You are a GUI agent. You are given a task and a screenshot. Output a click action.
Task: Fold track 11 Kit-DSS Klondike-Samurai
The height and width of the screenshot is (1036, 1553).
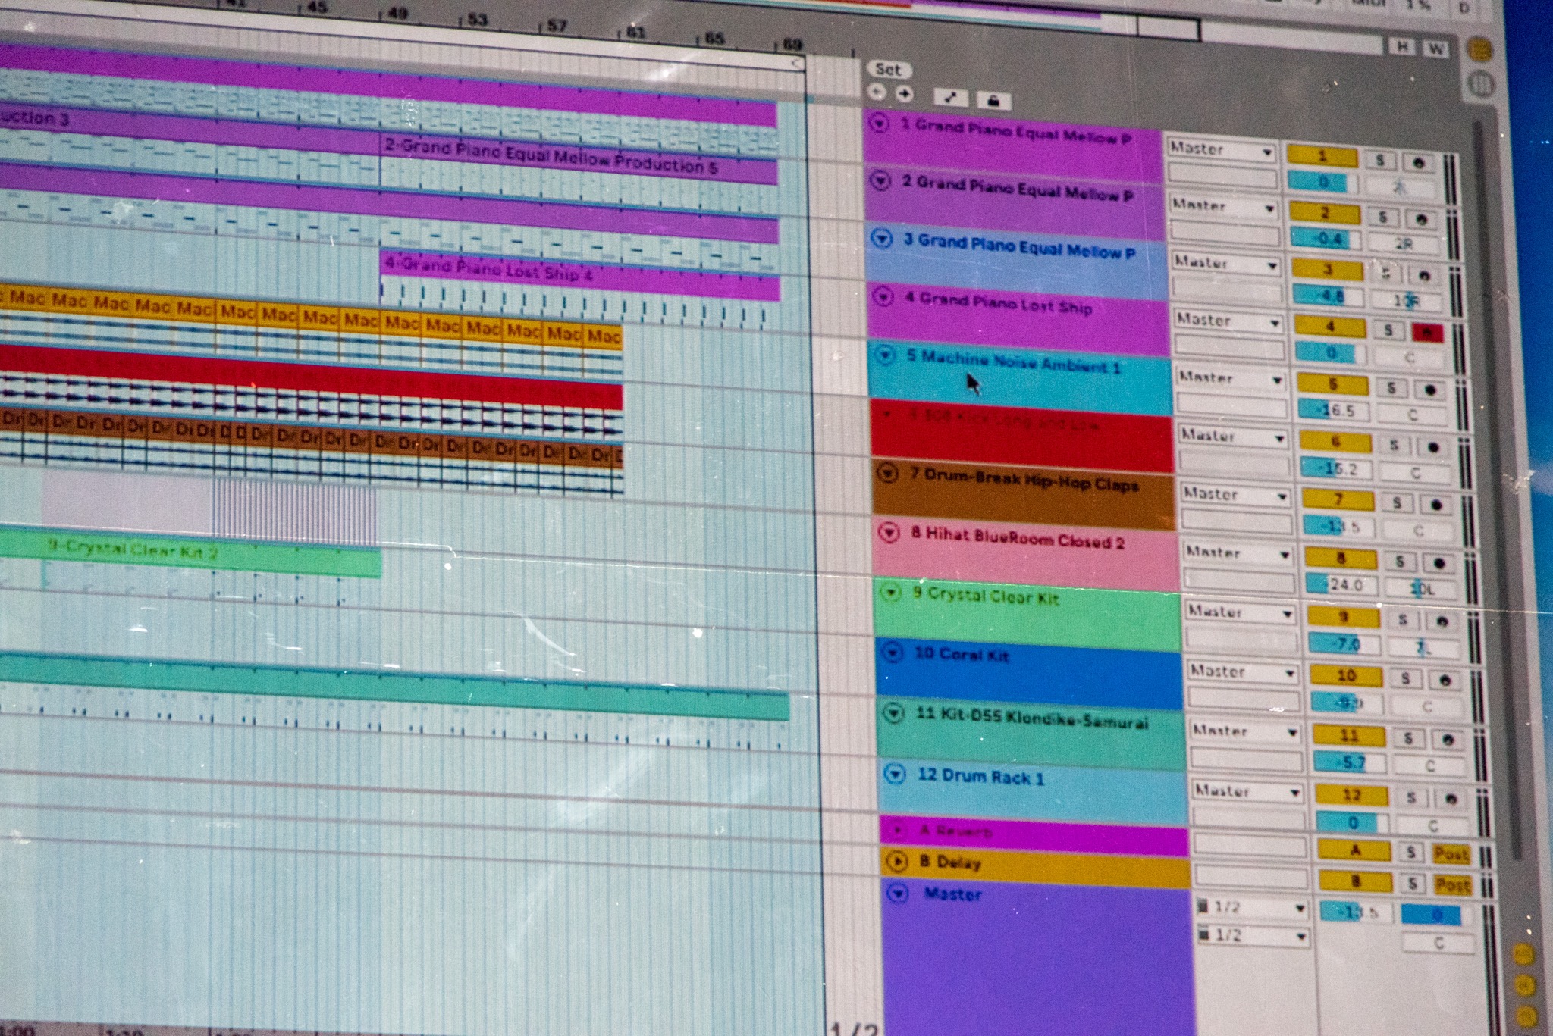[895, 712]
